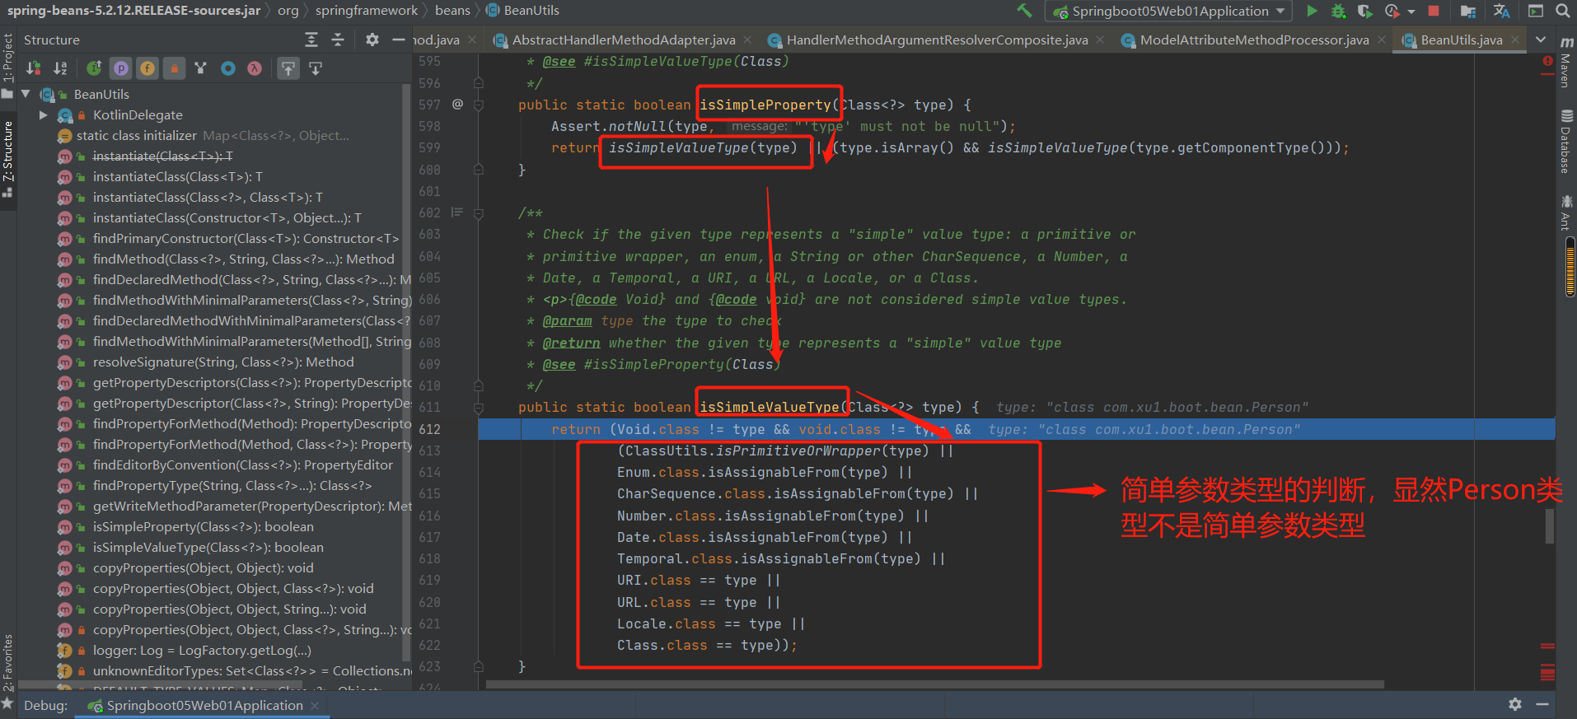Switch to the HandlerMethodArgumentResolverComposite.java tab
The width and height of the screenshot is (1577, 719).
click(x=936, y=40)
